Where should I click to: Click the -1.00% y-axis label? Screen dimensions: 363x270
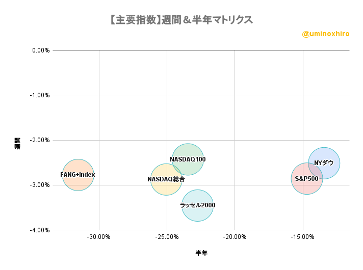[x=40, y=95]
